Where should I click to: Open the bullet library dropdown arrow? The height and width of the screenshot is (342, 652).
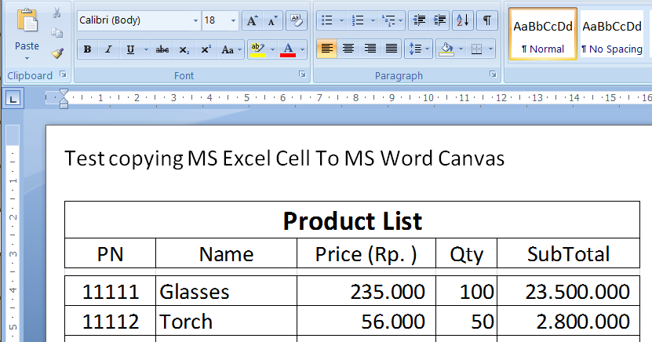coord(341,20)
